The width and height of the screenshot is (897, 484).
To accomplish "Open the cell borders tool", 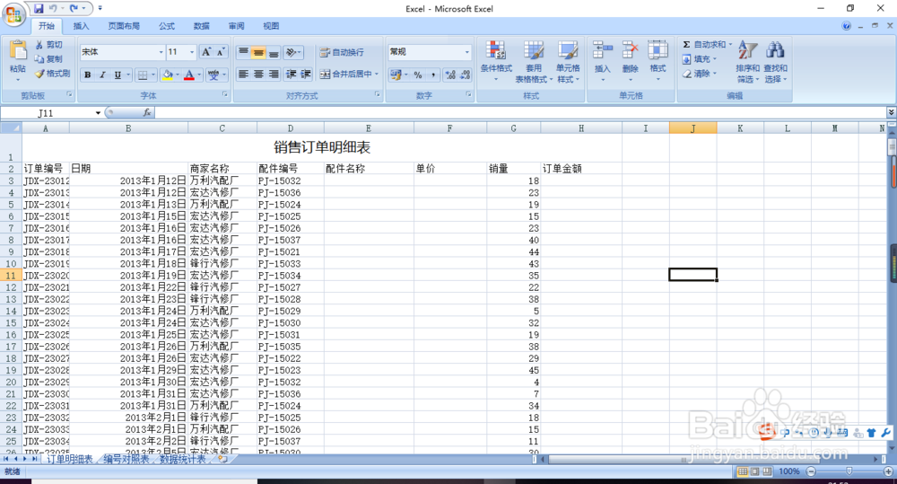I will [143, 75].
